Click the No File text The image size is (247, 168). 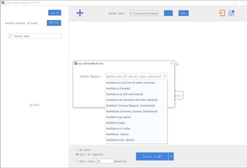35,105
